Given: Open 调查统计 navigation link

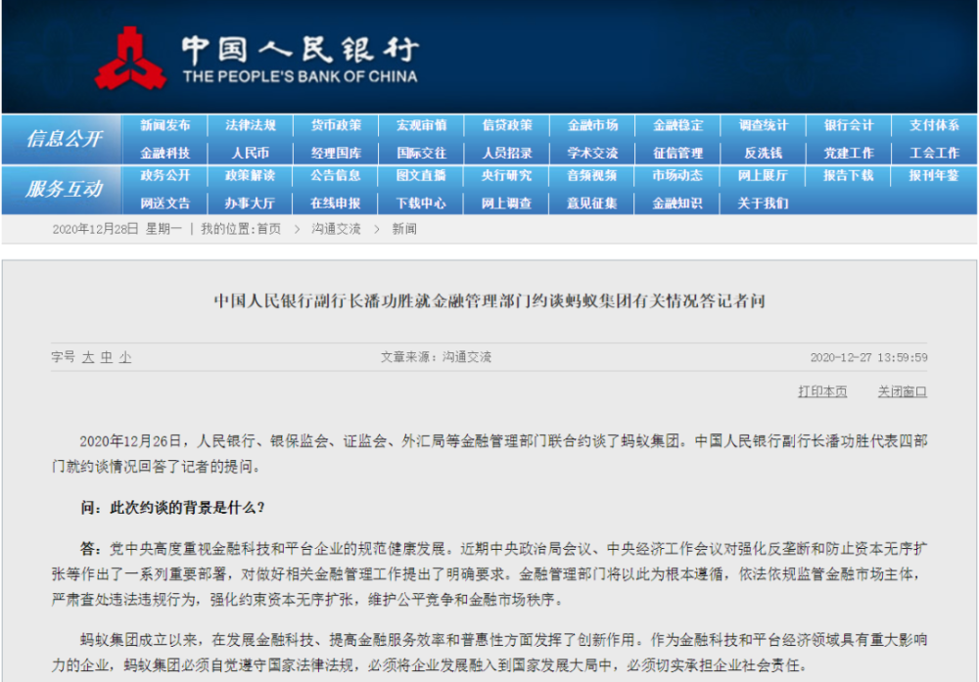Looking at the screenshot, I should point(764,125).
